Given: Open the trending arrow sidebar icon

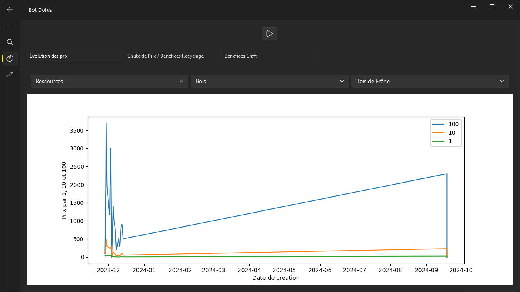Looking at the screenshot, I should click(x=10, y=75).
